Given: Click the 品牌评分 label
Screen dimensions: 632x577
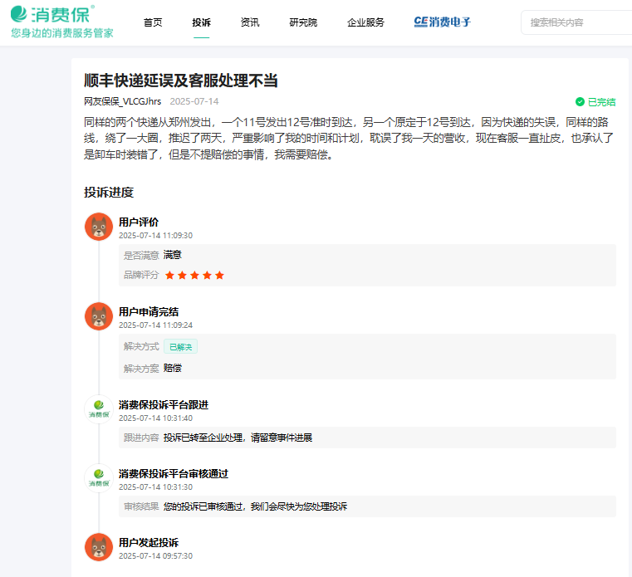Looking at the screenshot, I should click(141, 275).
